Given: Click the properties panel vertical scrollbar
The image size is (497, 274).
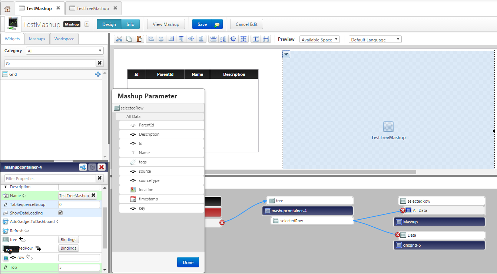Looking at the screenshot, I should [105, 227].
